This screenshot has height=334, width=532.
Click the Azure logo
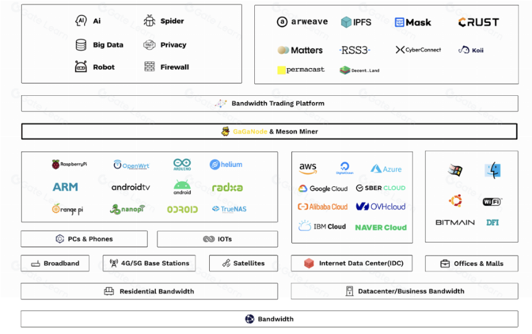point(386,168)
